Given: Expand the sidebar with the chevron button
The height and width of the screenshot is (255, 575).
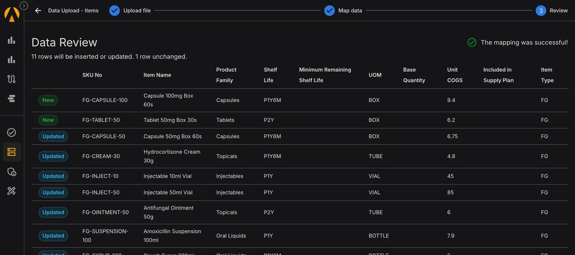Looking at the screenshot, I should (24, 6).
